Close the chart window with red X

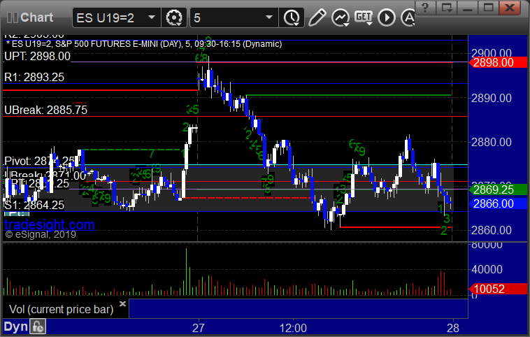pyautogui.click(x=510, y=8)
